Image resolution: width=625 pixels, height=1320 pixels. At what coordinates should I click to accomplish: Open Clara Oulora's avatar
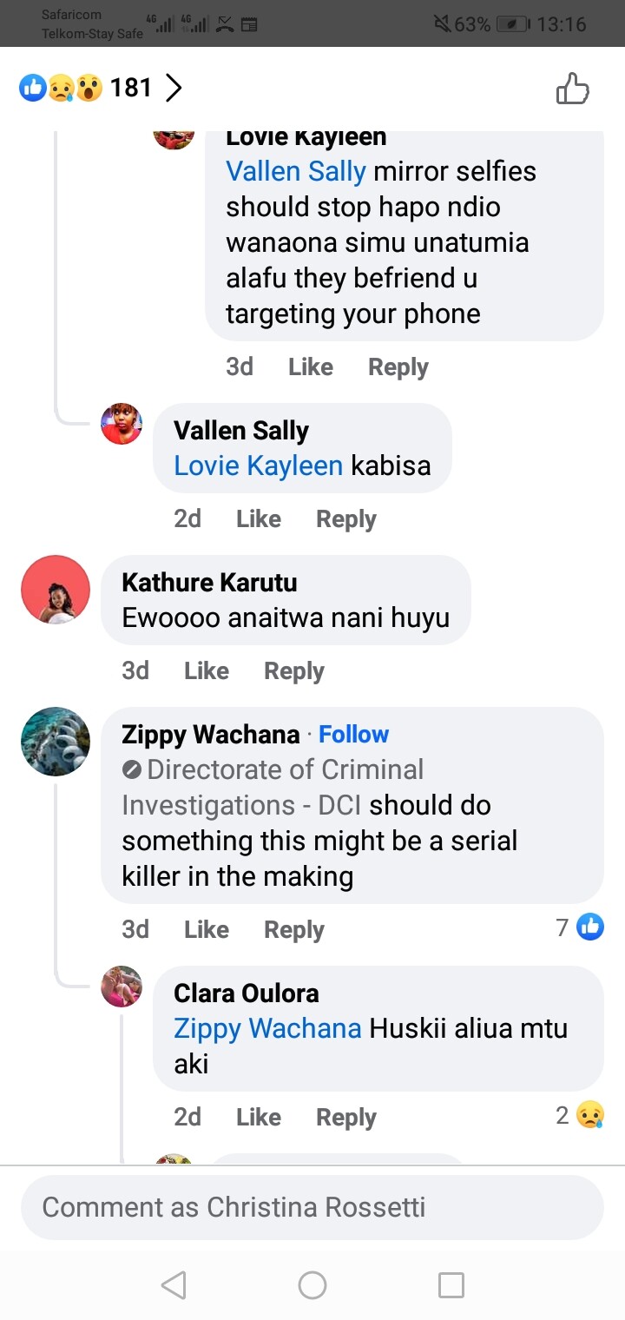coord(122,987)
